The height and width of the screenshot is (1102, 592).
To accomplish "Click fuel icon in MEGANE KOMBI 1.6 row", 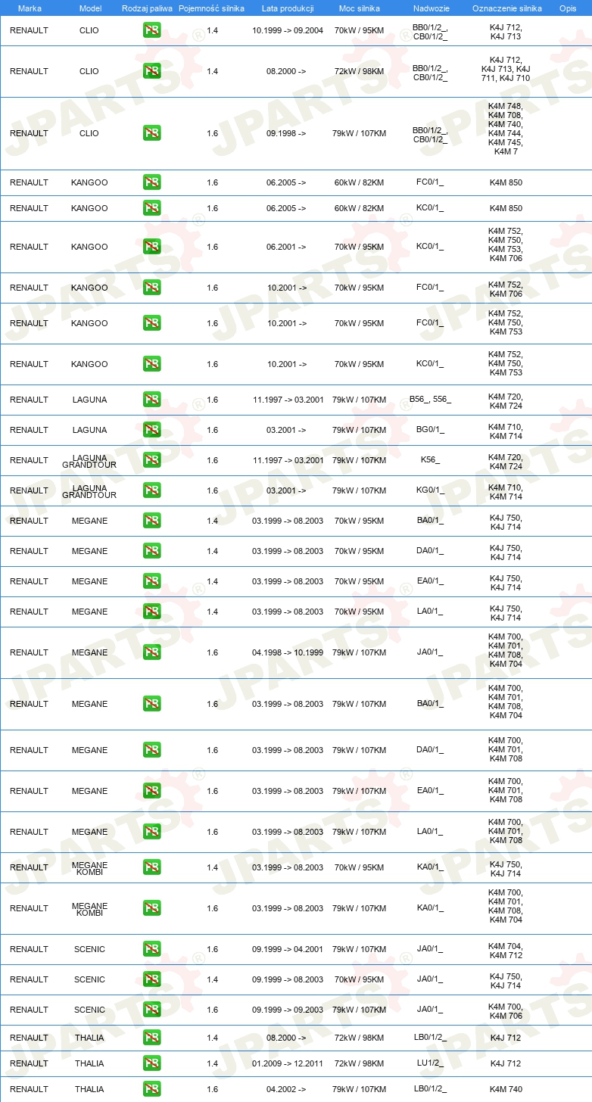I will click(151, 908).
